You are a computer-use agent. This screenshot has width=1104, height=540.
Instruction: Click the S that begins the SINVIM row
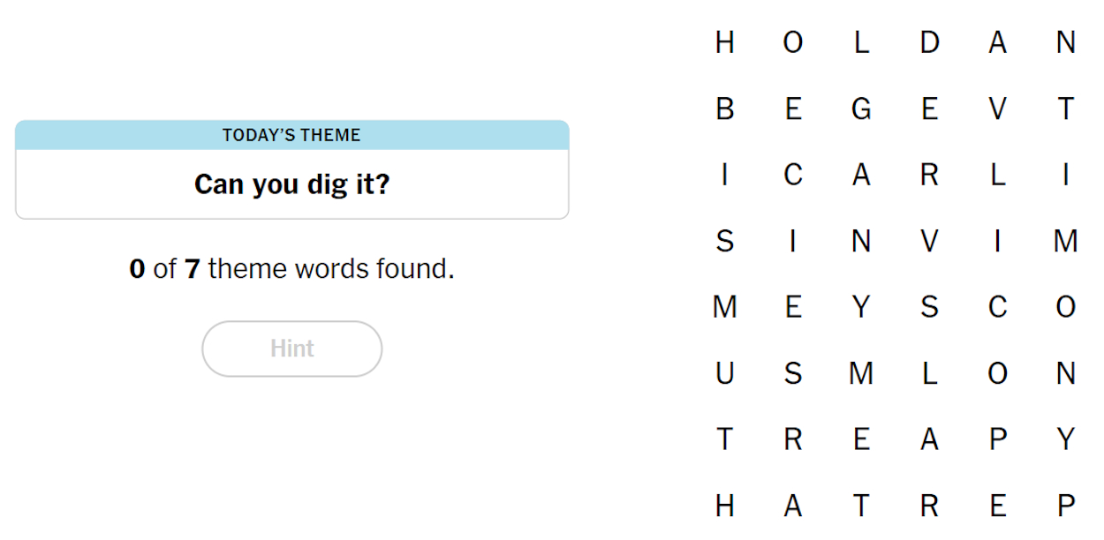click(724, 241)
